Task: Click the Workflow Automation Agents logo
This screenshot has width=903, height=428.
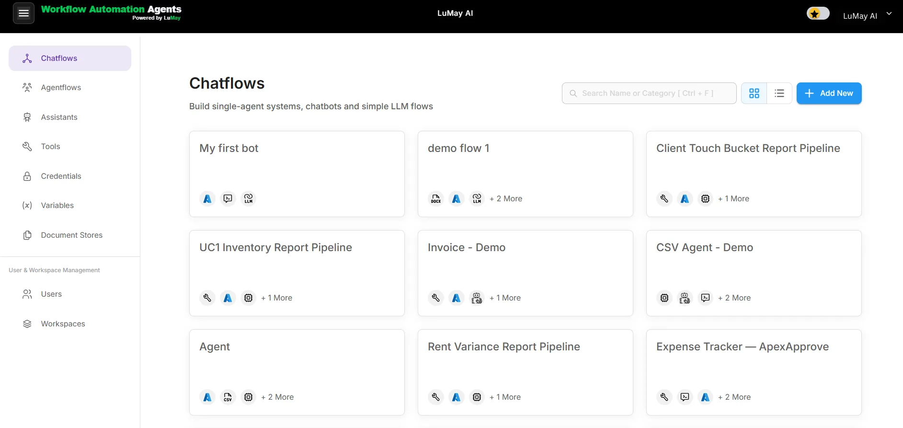Action: (x=111, y=12)
